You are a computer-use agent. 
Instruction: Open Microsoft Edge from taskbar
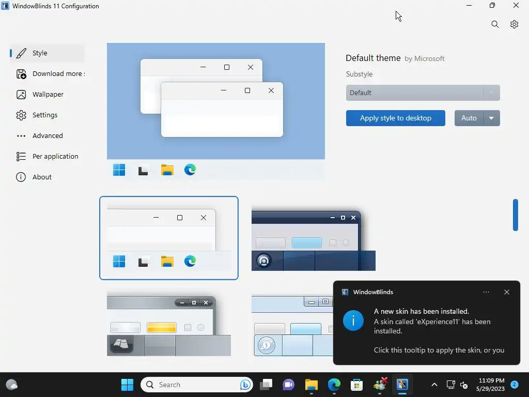coord(334,385)
